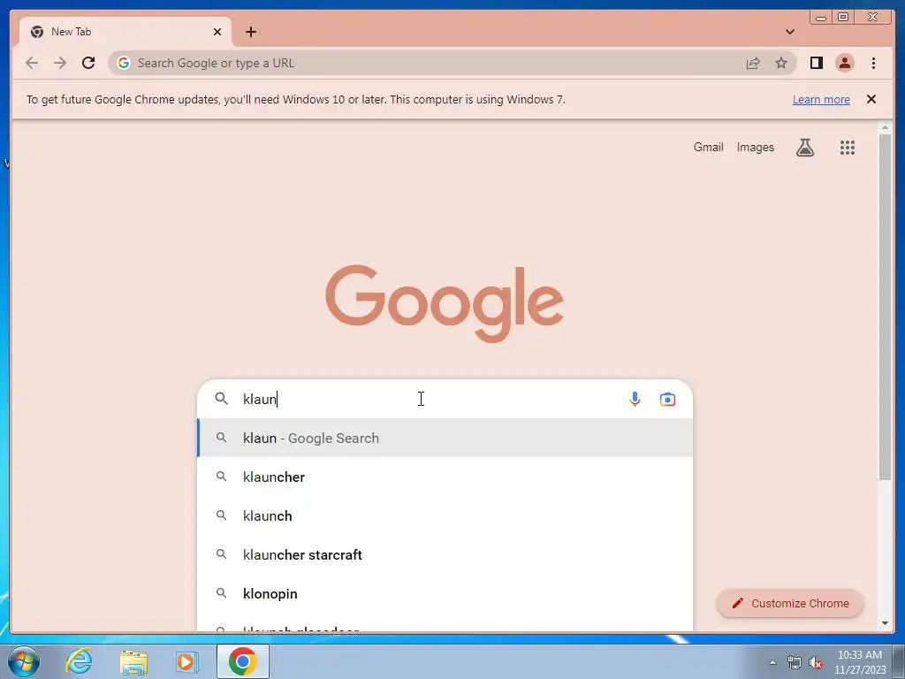Viewport: 905px width, 679px height.
Task: Select the New Tab tab
Action: pos(125,32)
